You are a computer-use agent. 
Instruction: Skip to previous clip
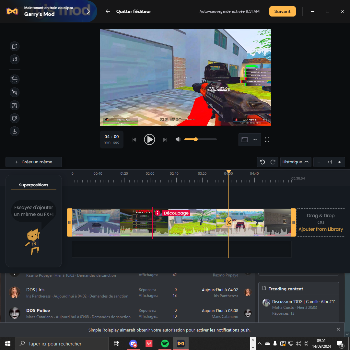[x=134, y=140]
